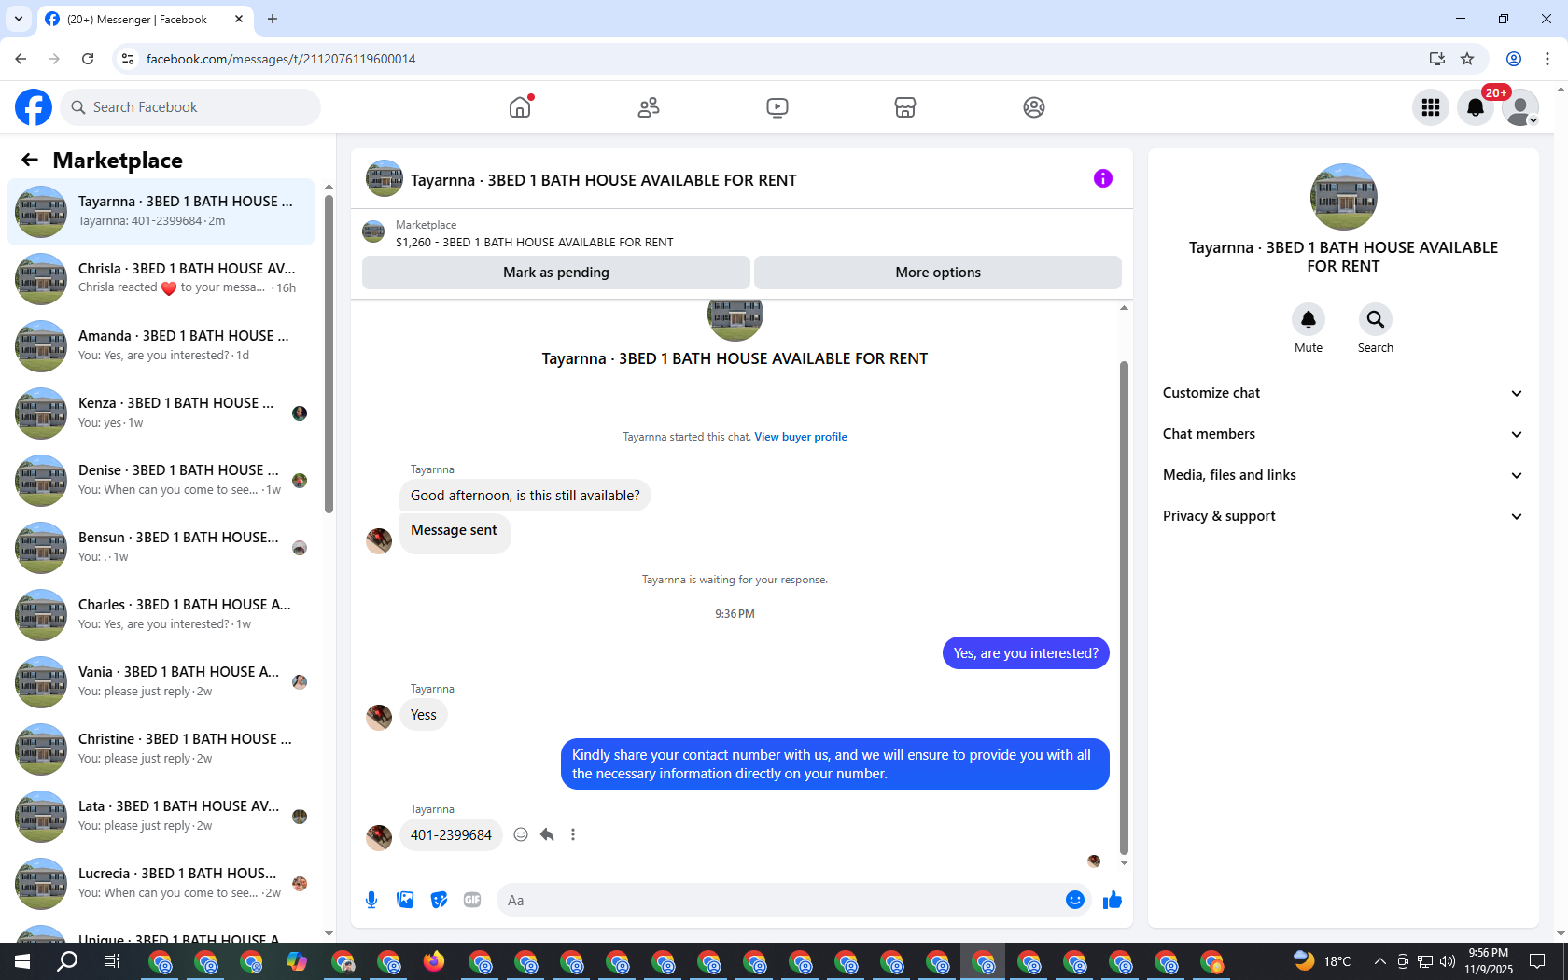
Task: Open the Denise conversation
Action: coord(161,481)
